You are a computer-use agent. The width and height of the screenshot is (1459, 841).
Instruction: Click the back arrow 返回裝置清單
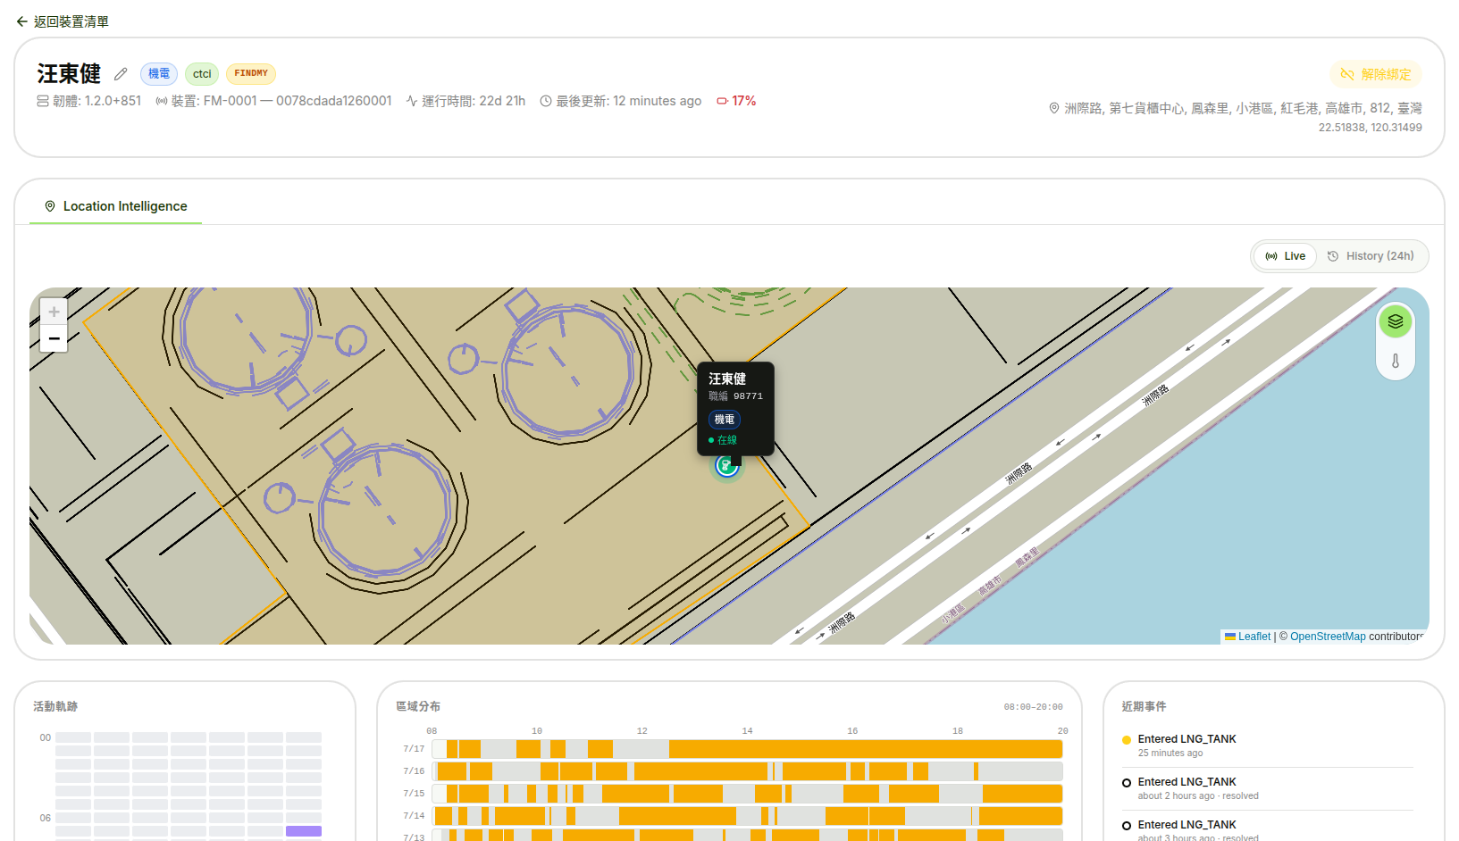pyautogui.click(x=63, y=21)
